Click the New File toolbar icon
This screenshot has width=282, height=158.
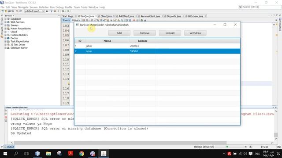[x=3, y=11]
